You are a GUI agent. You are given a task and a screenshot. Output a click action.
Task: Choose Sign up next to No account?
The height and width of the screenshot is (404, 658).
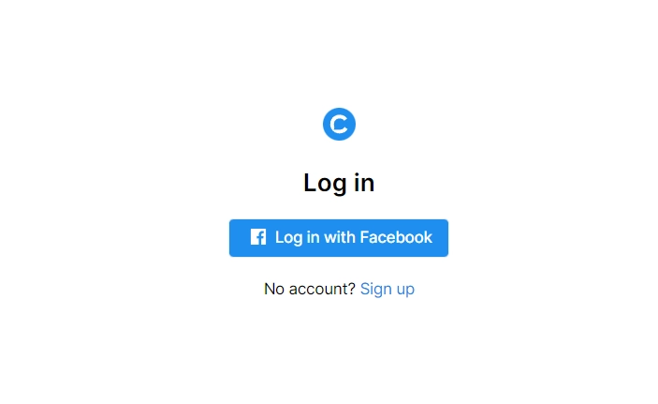coord(387,290)
